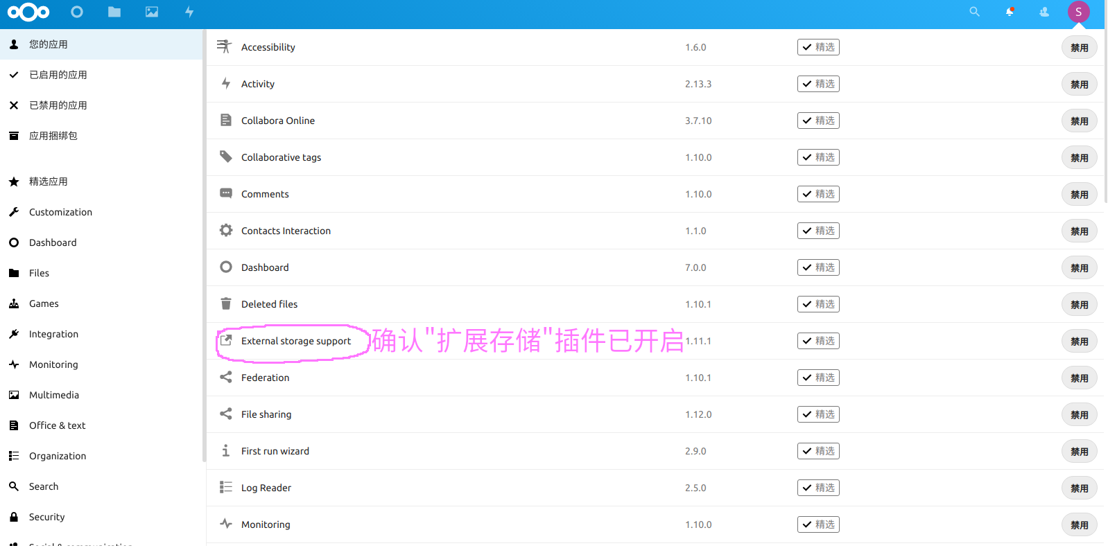1108x548 pixels.
Task: Click the 精选 badge for First run wizard
Action: pos(818,451)
